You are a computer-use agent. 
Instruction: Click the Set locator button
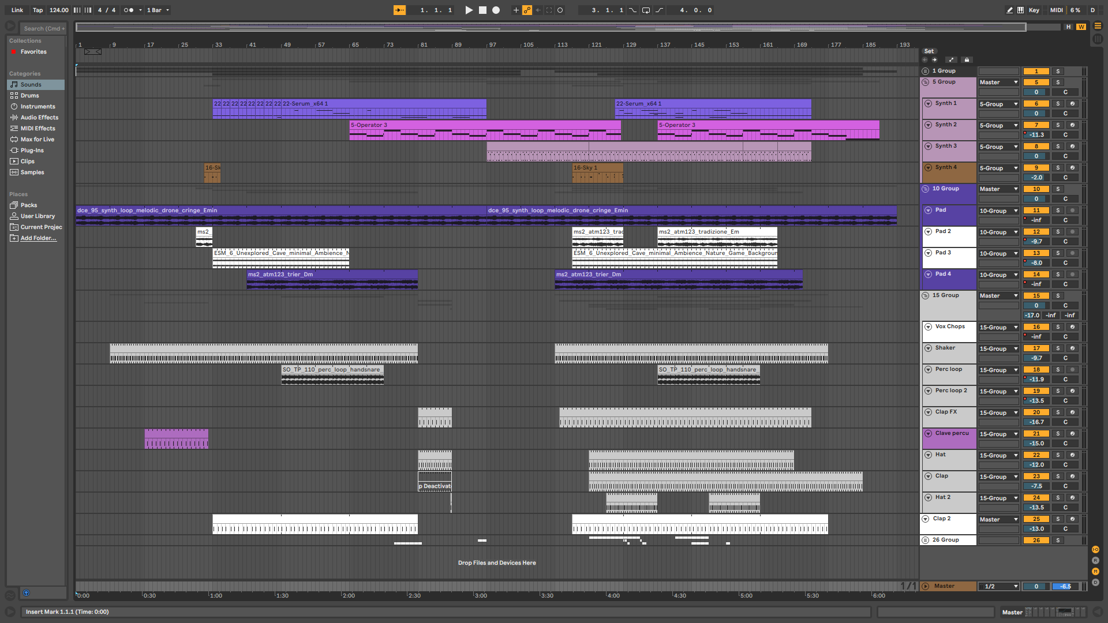point(929,51)
